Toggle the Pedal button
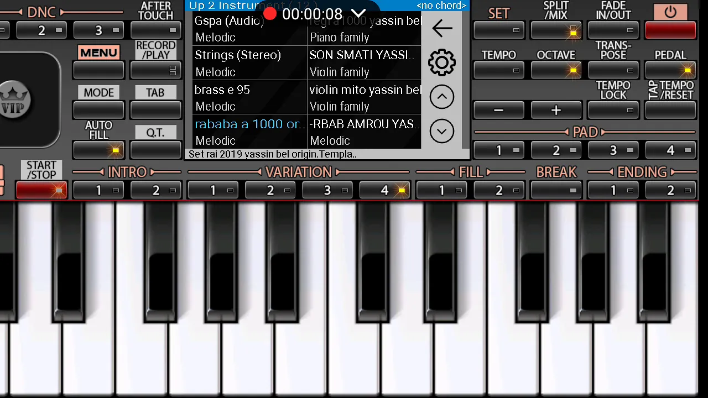 pyautogui.click(x=670, y=70)
